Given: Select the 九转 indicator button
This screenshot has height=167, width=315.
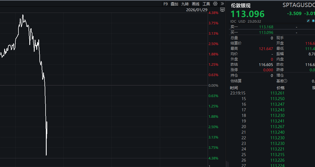Looking at the screenshot, I should (x=185, y=4).
